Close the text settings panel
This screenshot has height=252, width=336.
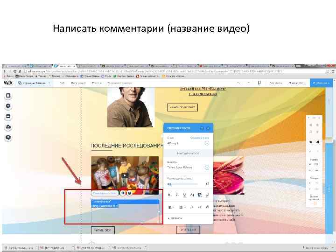208,128
